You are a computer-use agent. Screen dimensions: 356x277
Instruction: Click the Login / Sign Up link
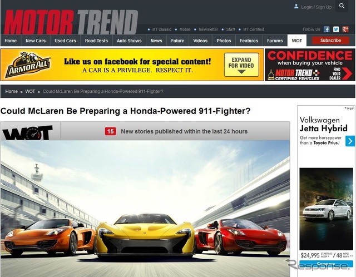(x=317, y=7)
